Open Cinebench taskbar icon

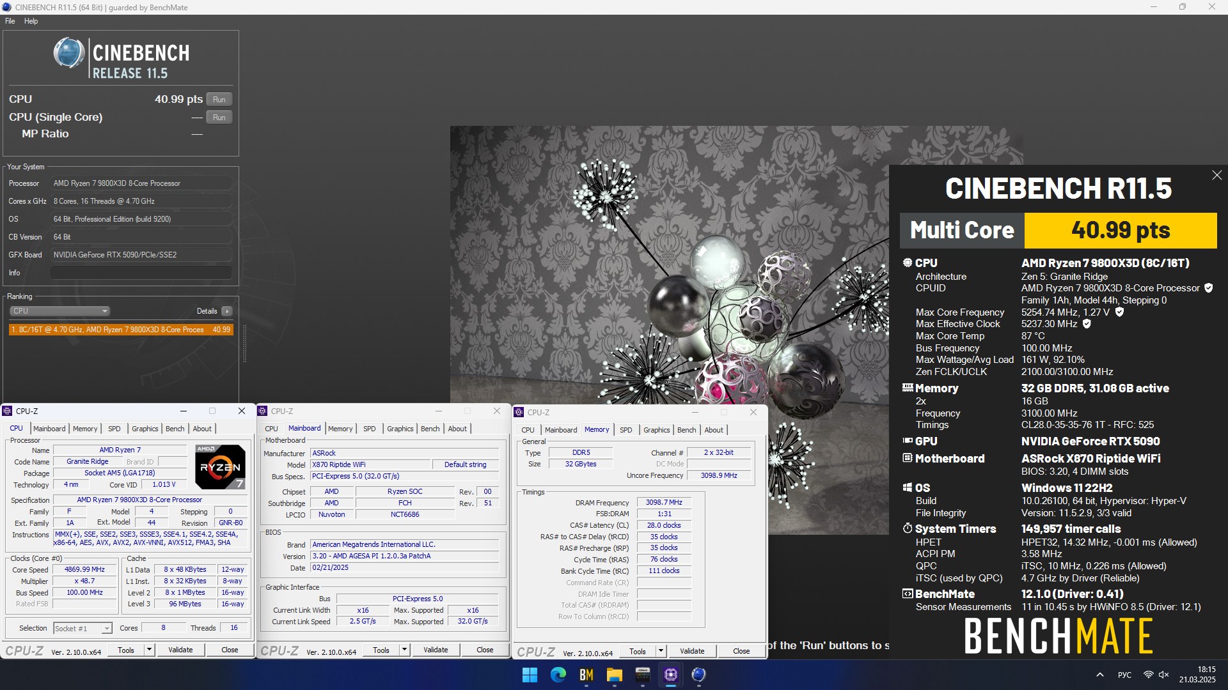[698, 675]
